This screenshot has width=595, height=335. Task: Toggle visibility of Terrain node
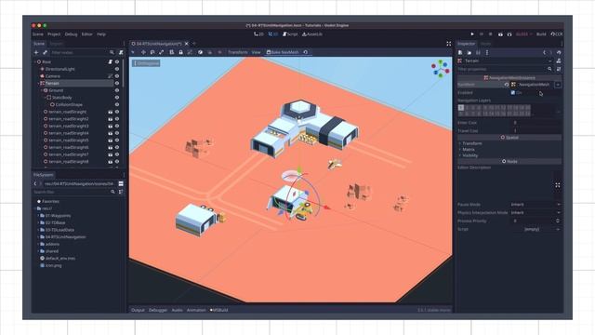point(117,83)
